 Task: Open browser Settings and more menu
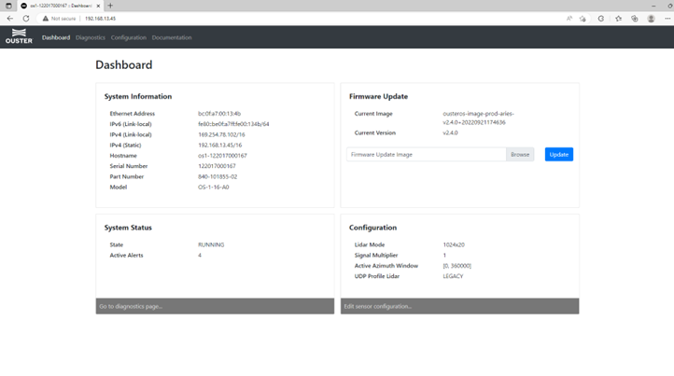pyautogui.click(x=666, y=18)
